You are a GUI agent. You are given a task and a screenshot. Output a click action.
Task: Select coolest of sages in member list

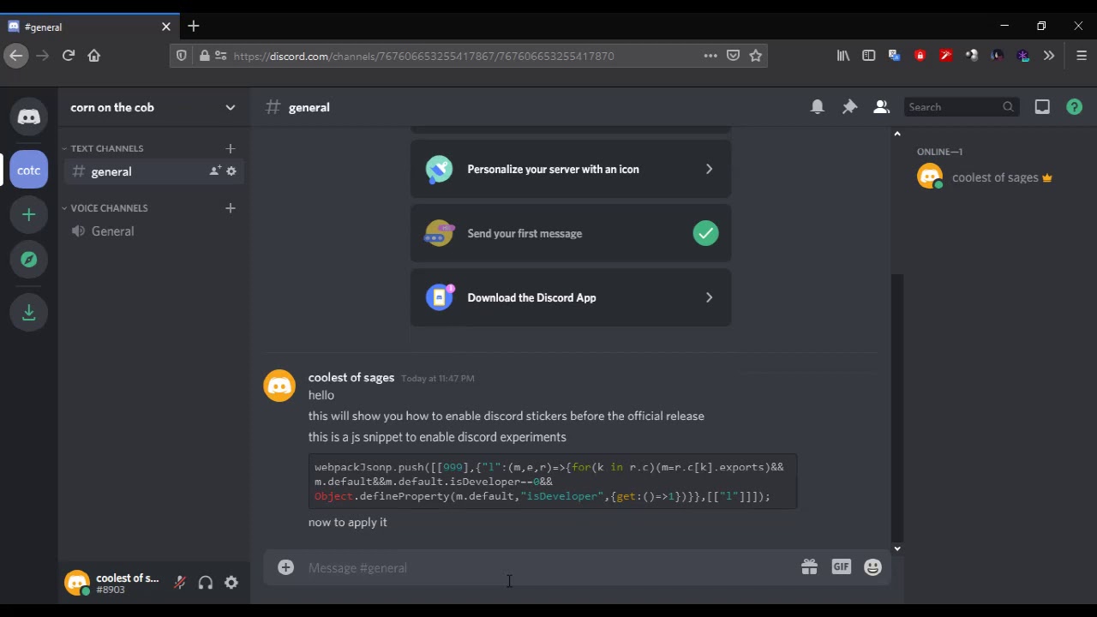(x=994, y=177)
